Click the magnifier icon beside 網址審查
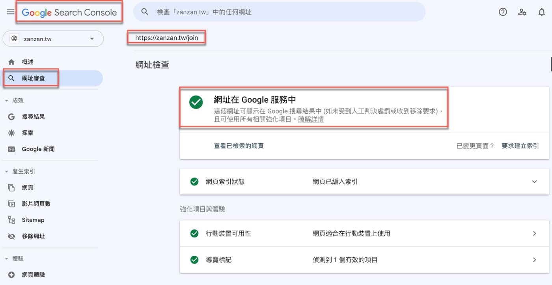Image resolution: width=552 pixels, height=285 pixels. pos(11,78)
